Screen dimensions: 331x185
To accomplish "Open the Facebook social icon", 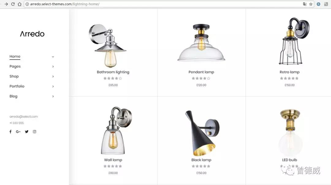I will point(10,132).
